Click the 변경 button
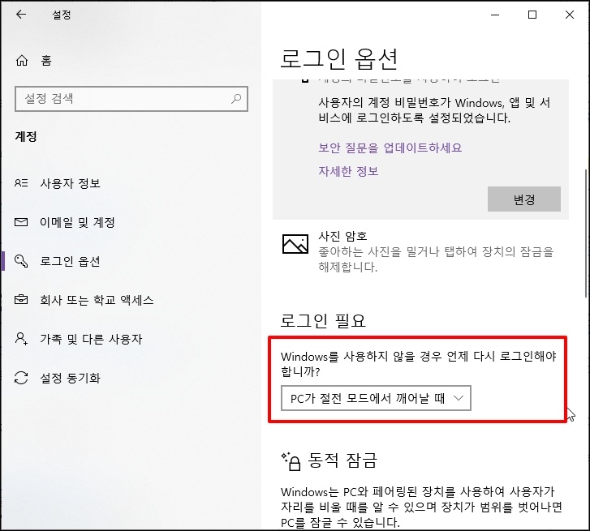Image resolution: width=590 pixels, height=531 pixels. [x=524, y=199]
